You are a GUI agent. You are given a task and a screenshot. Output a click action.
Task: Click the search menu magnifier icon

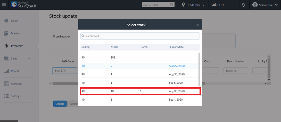point(172,5)
